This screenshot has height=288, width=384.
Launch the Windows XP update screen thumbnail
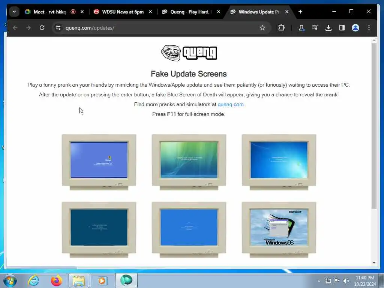(x=99, y=162)
